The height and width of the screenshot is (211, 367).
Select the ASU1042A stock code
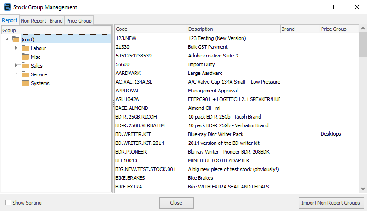tap(127, 99)
